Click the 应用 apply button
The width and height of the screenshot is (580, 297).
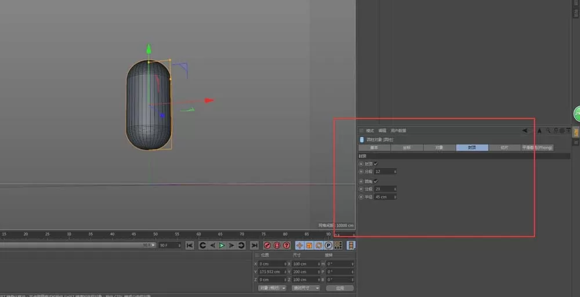[x=340, y=288]
